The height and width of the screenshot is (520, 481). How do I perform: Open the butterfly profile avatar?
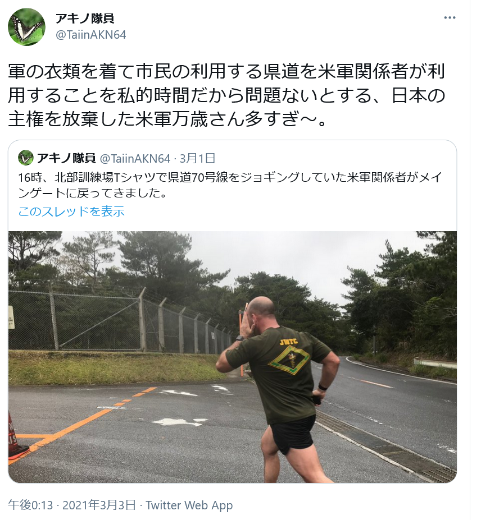(x=26, y=27)
